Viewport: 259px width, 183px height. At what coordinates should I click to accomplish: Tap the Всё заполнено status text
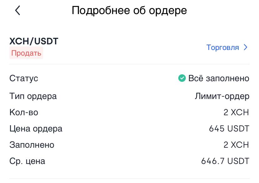[x=219, y=78]
